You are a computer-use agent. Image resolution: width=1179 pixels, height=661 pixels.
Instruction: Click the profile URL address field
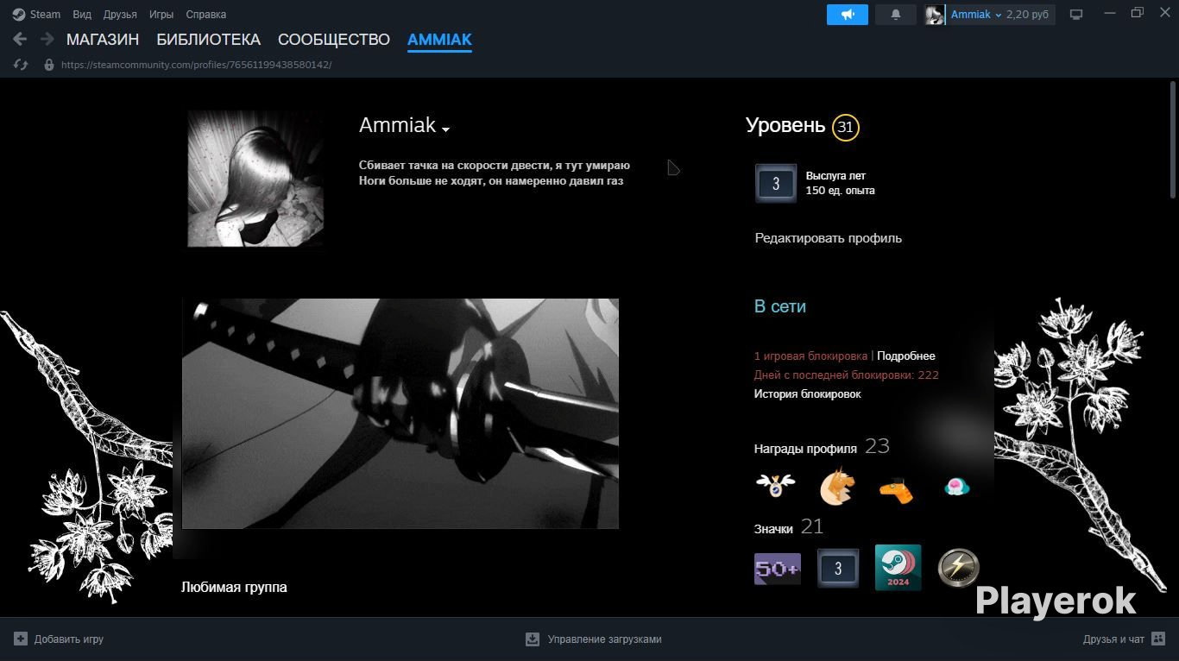[x=197, y=65]
